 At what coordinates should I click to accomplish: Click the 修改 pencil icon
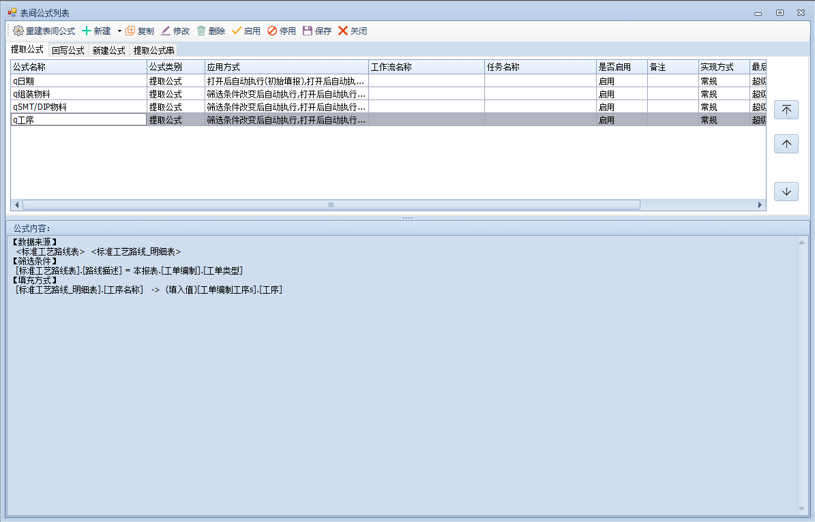point(166,31)
